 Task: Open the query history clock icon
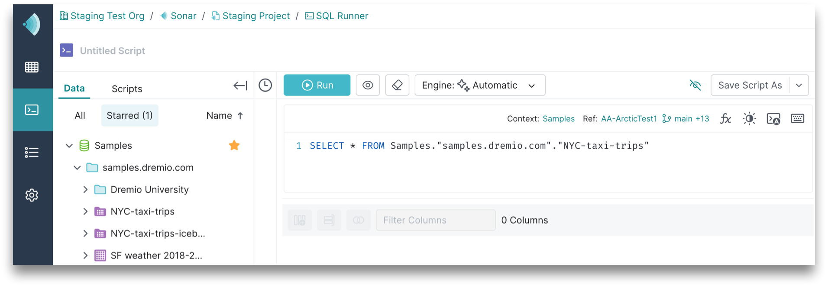(x=265, y=85)
